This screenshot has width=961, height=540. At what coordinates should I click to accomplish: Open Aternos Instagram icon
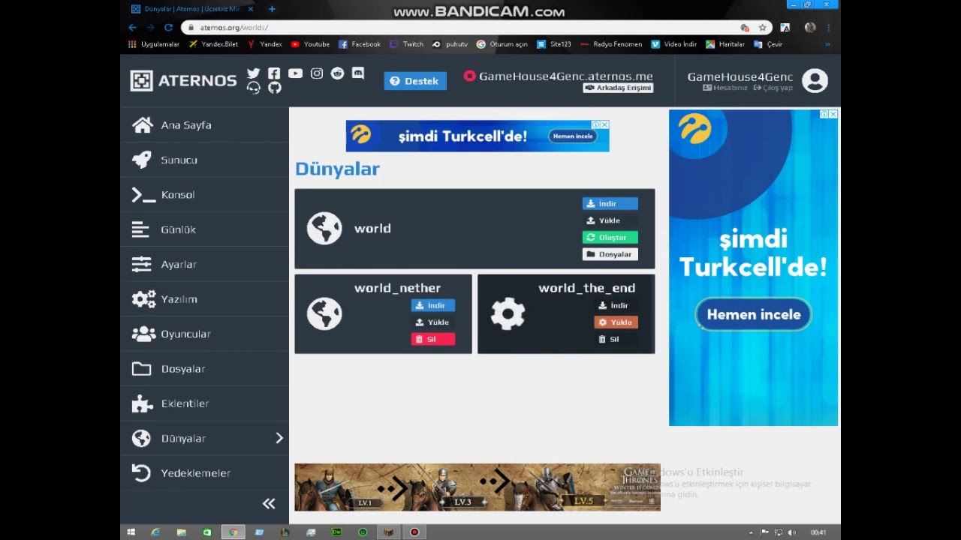pos(317,73)
